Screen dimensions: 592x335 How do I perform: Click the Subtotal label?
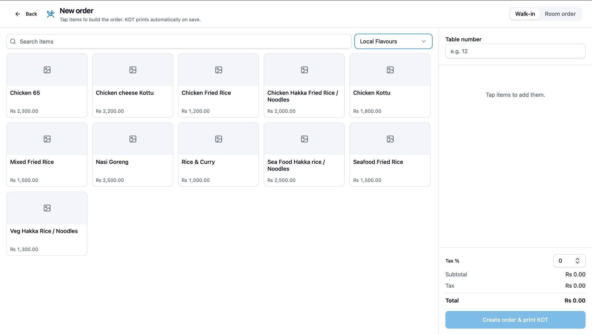click(456, 274)
